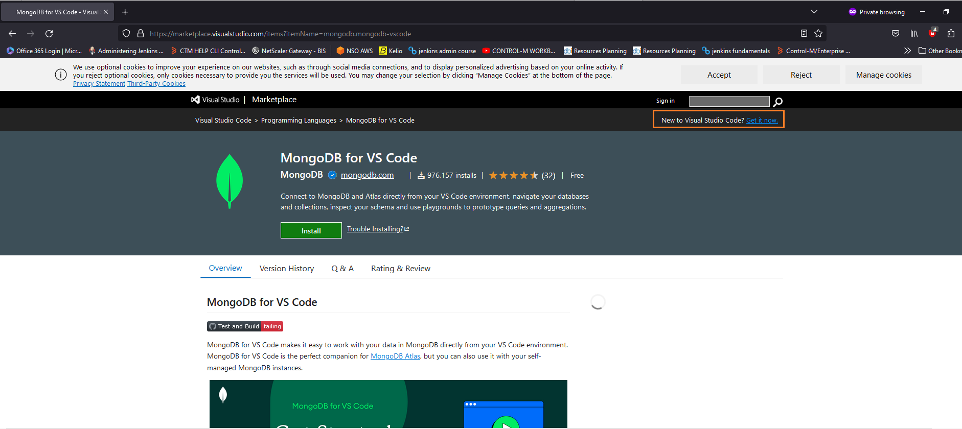Screen dimensions: 962x429
Task: Reload the page with the refresh icon
Action: point(49,34)
